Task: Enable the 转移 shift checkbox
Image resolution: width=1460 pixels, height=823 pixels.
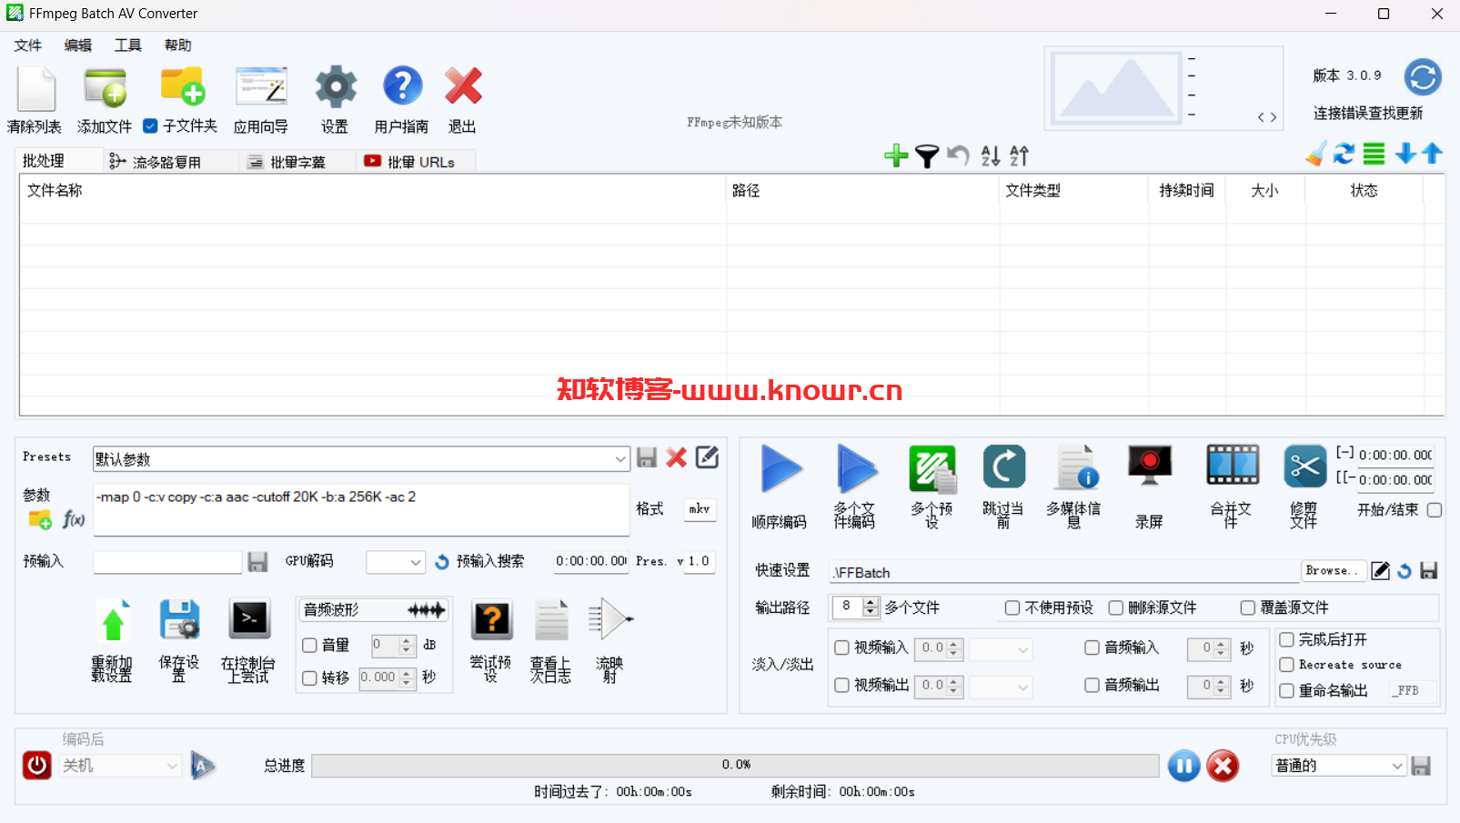Action: tap(309, 677)
